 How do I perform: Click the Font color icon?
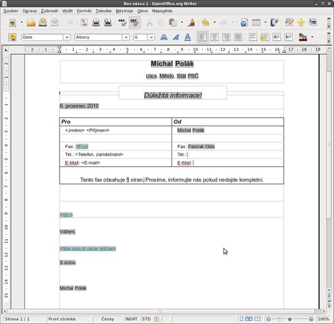[x=303, y=37]
